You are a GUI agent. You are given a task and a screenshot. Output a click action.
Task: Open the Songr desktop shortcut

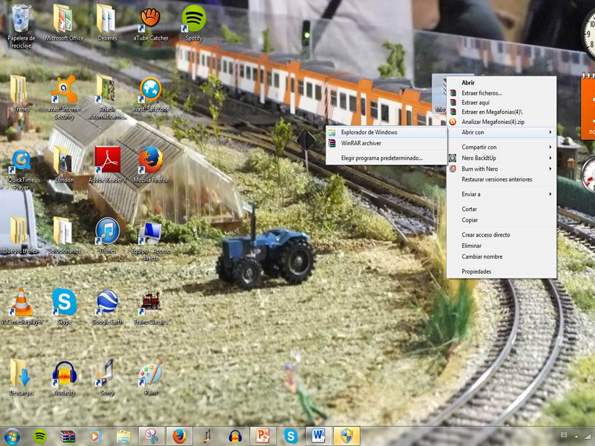pyautogui.click(x=107, y=377)
